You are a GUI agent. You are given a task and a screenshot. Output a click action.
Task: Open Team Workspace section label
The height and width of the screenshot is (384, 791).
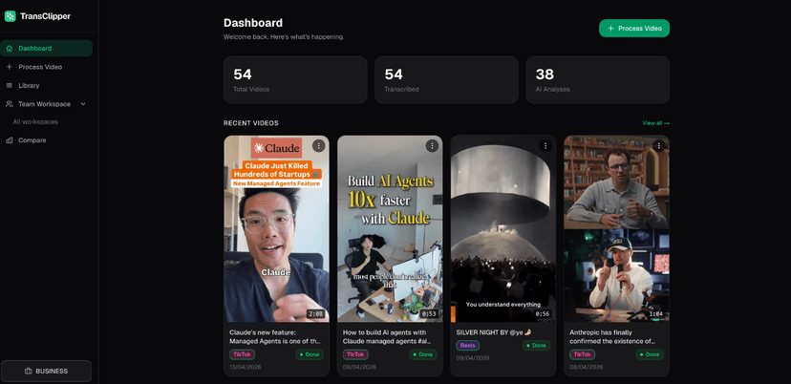click(44, 104)
